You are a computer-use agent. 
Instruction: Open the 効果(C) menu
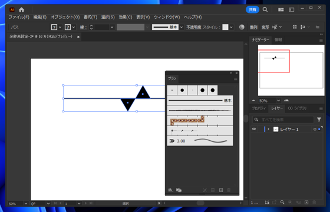(126, 17)
